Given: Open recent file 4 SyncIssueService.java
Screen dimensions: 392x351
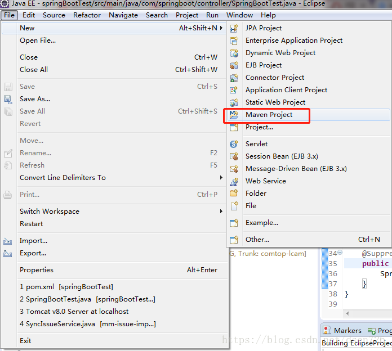Looking at the screenshot, I should (x=114, y=324).
